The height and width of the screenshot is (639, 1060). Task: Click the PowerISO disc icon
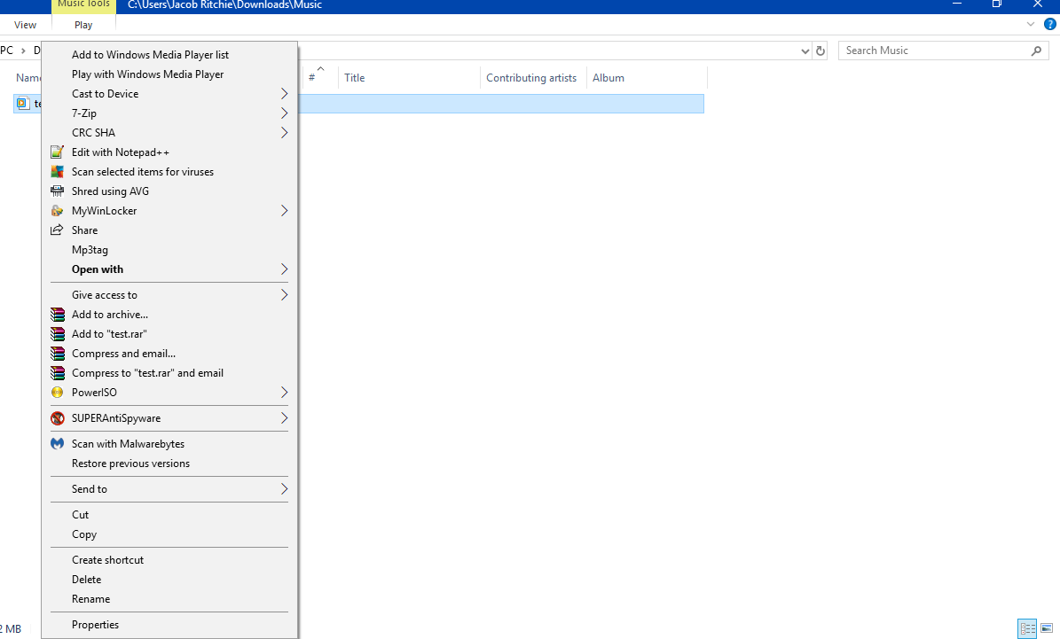pos(58,393)
